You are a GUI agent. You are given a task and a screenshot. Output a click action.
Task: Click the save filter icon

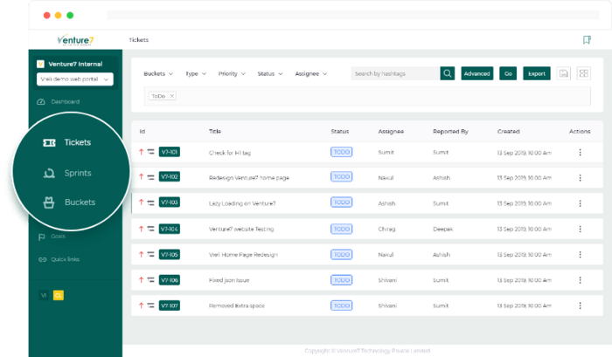(564, 73)
